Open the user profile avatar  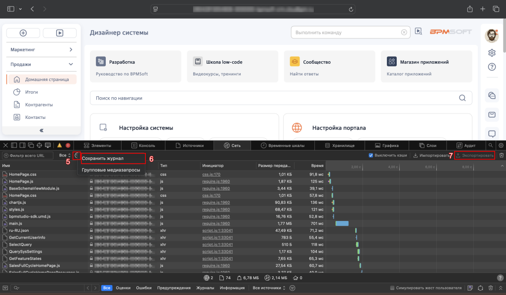tap(492, 36)
